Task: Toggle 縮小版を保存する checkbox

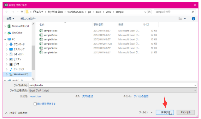Action: pyautogui.click(x=35, y=104)
